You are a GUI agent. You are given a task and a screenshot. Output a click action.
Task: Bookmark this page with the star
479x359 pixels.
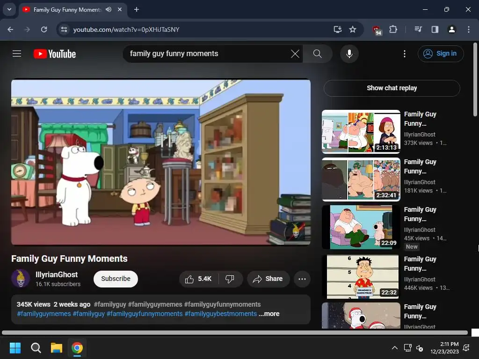(x=353, y=29)
